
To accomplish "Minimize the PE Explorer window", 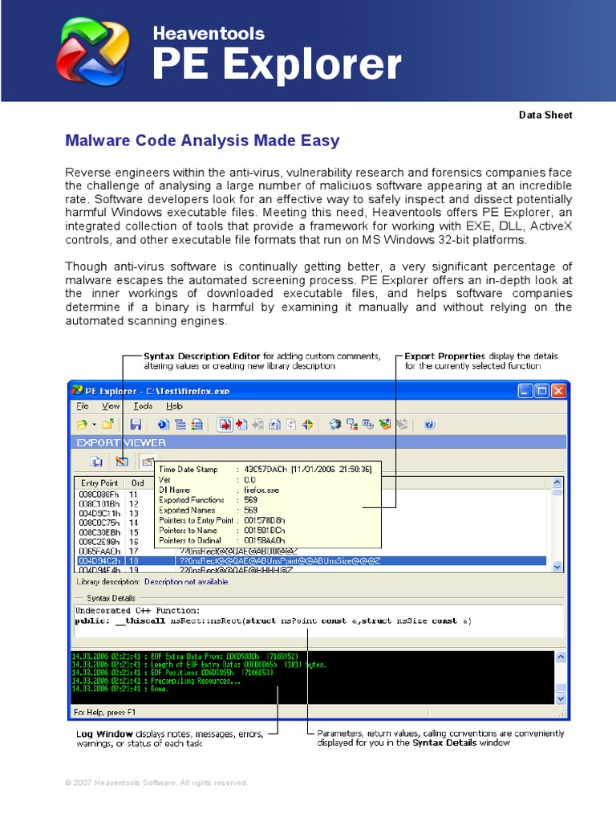I will (x=525, y=391).
